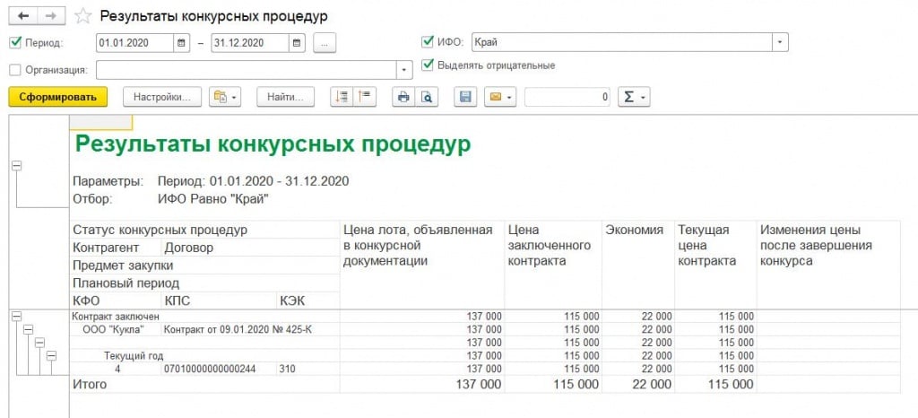Viewport: 918px width, 418px height.
Task: Open the Организация dropdown list
Action: pos(403,69)
